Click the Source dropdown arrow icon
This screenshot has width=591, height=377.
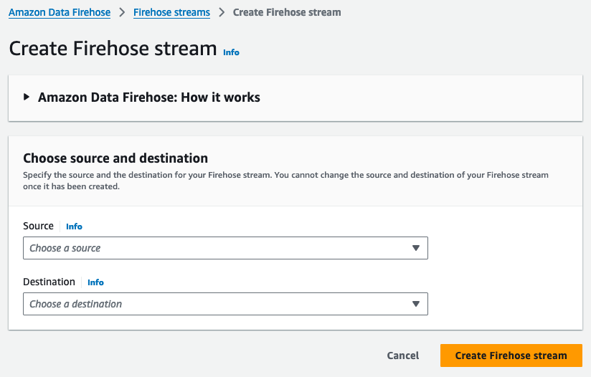click(x=415, y=248)
